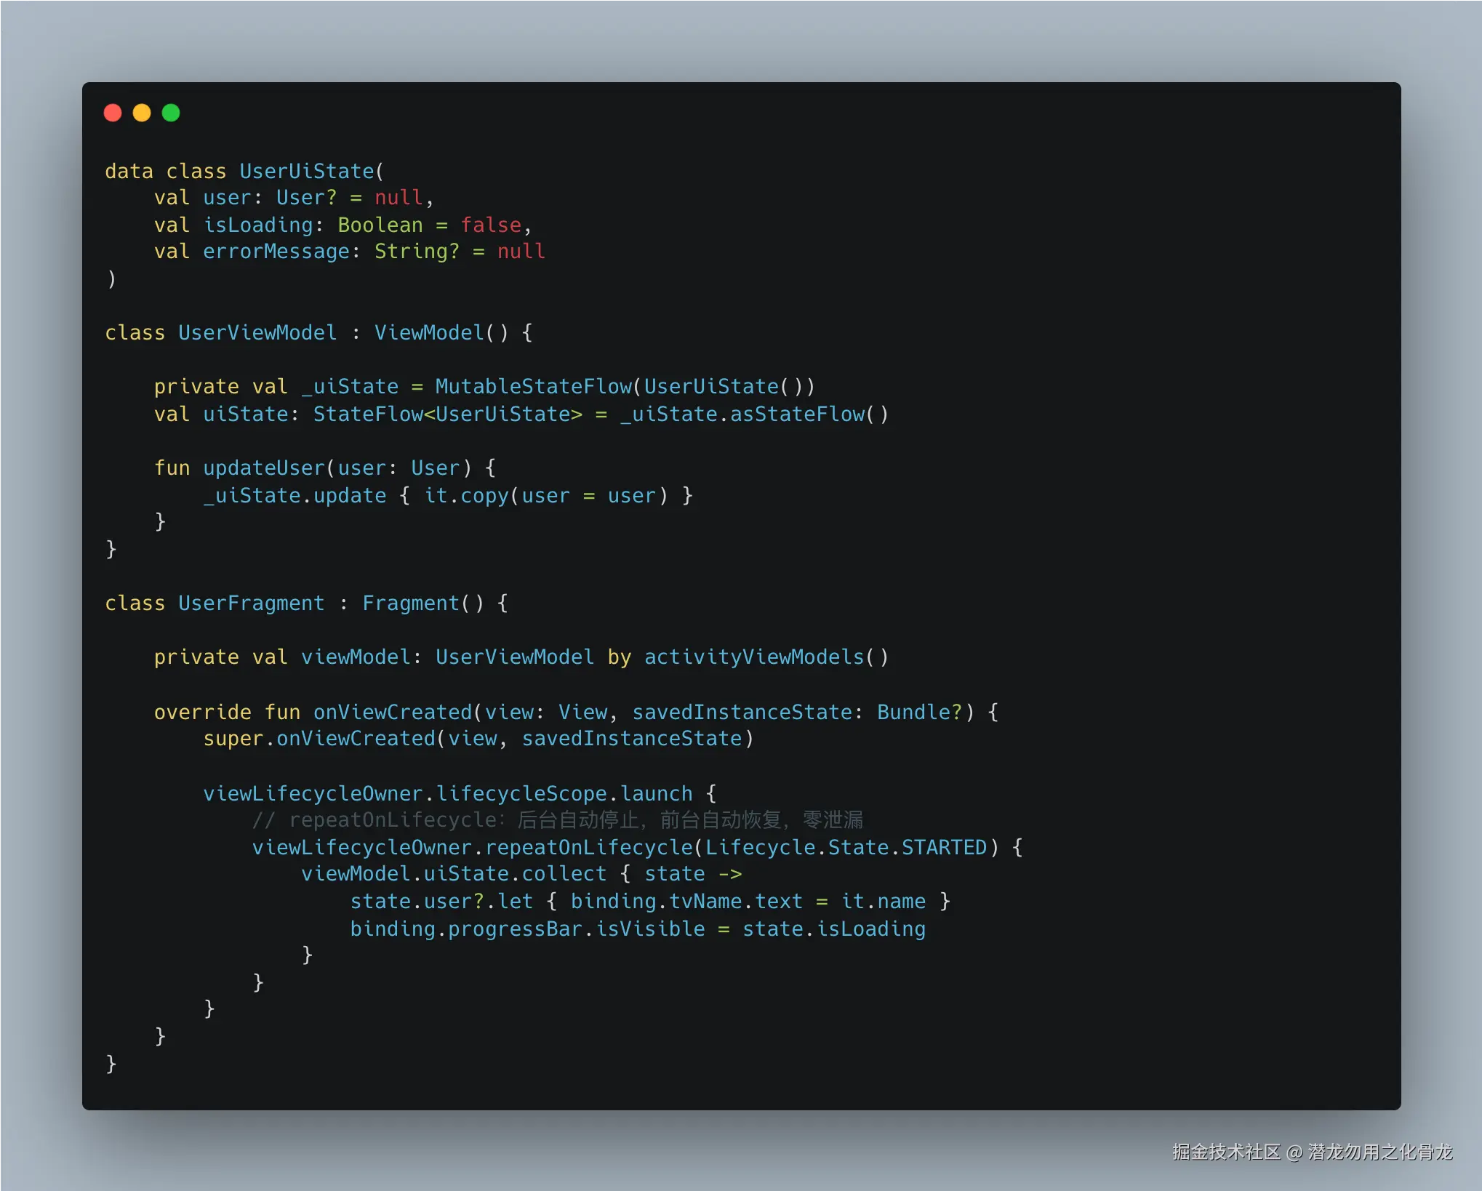Click the 掘金技术社区 watermark text
Viewport: 1482px width, 1191px height.
[1225, 1152]
